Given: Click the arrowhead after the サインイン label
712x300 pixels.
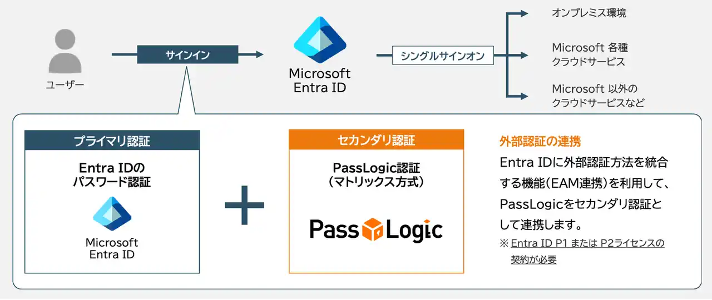Looking at the screenshot, I should (x=259, y=54).
